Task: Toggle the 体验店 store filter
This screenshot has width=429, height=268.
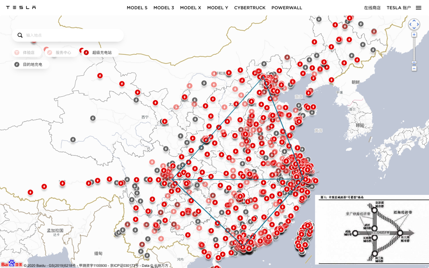Action: coord(27,52)
